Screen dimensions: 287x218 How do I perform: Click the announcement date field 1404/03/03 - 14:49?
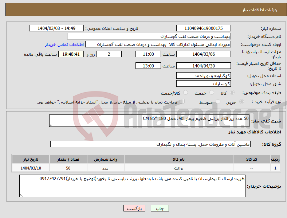coord(56,28)
